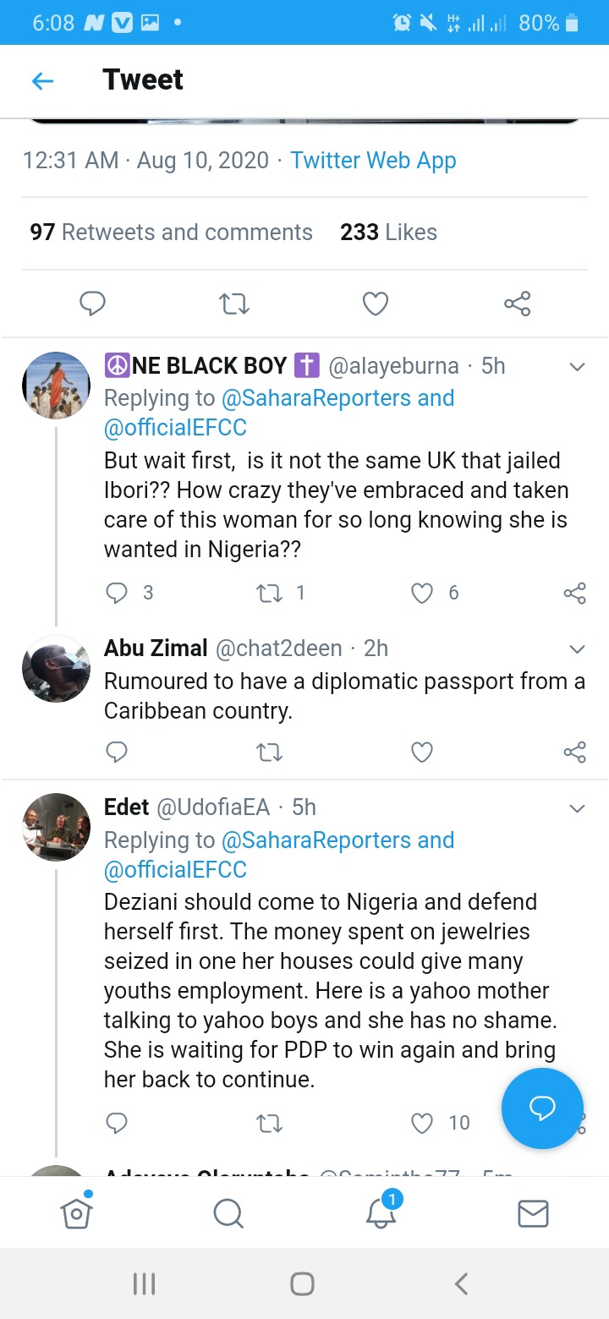Open the Twitter Web App source link
609x1319 pixels.
[x=373, y=161]
